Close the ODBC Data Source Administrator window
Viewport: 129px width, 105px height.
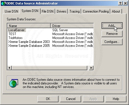pyautogui.click(x=125, y=3)
